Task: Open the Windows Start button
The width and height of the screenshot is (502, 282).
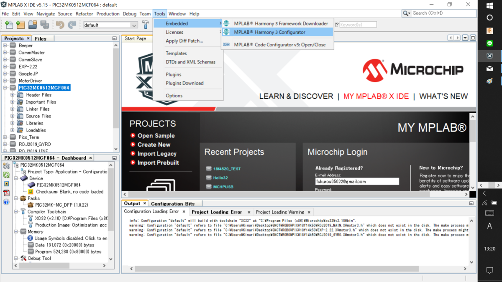Action: [490, 5]
